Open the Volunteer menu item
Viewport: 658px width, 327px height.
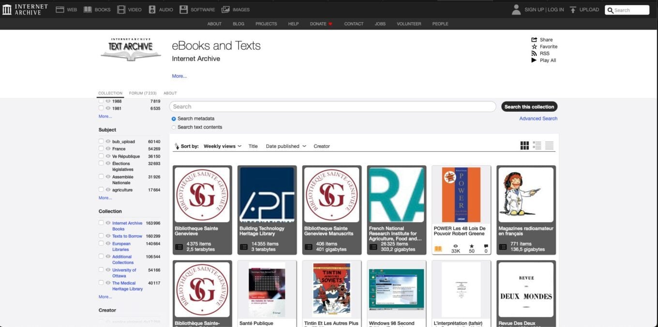(x=409, y=24)
